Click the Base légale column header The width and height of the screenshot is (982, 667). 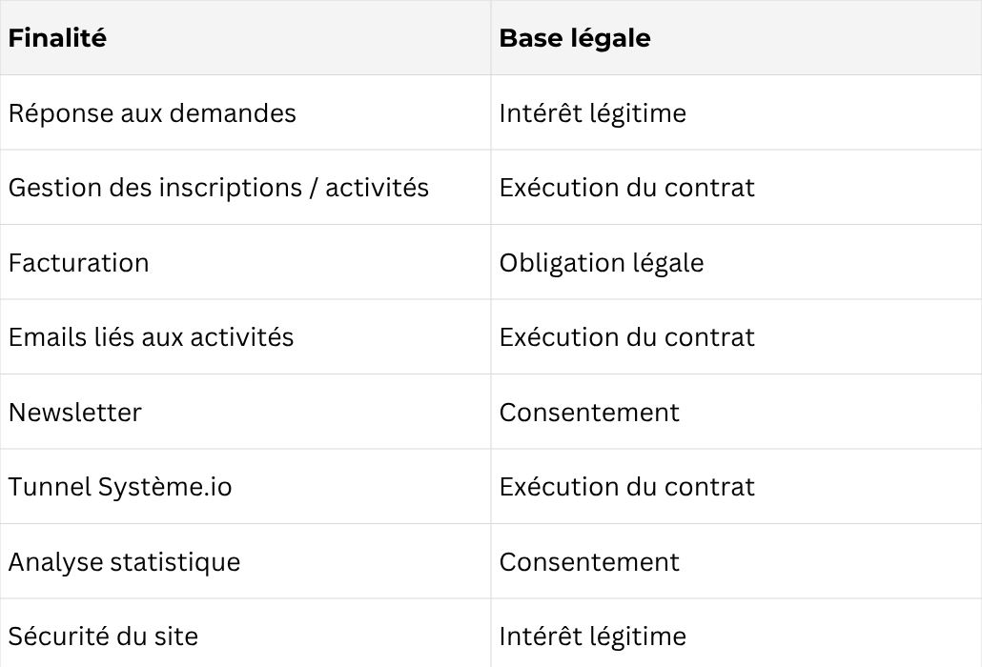(575, 38)
